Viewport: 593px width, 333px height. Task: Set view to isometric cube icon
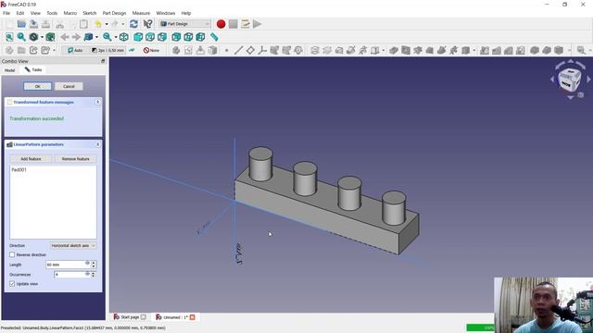123,37
